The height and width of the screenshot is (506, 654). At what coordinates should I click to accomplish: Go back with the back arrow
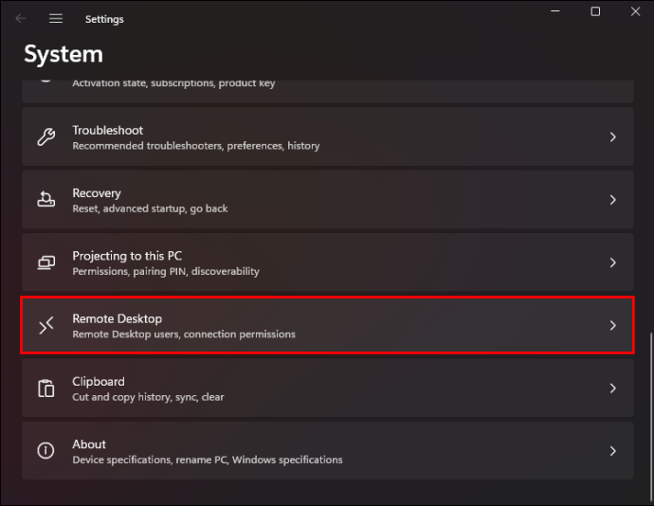click(x=21, y=19)
